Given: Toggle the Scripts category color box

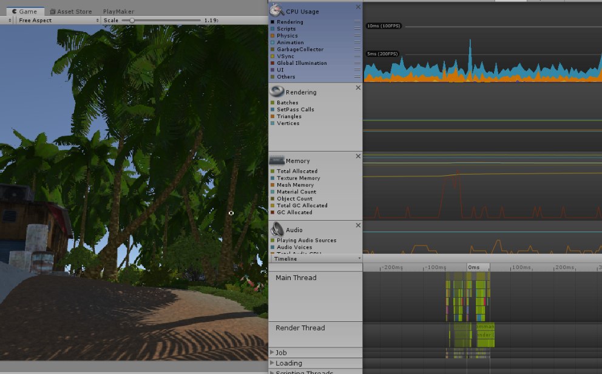Looking at the screenshot, I should [x=272, y=28].
